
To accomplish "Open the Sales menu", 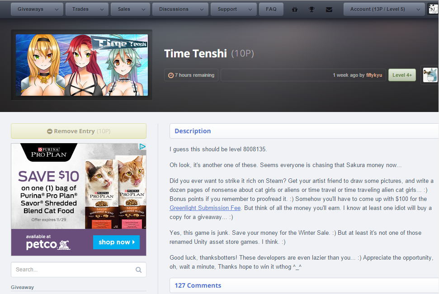I will [x=130, y=9].
